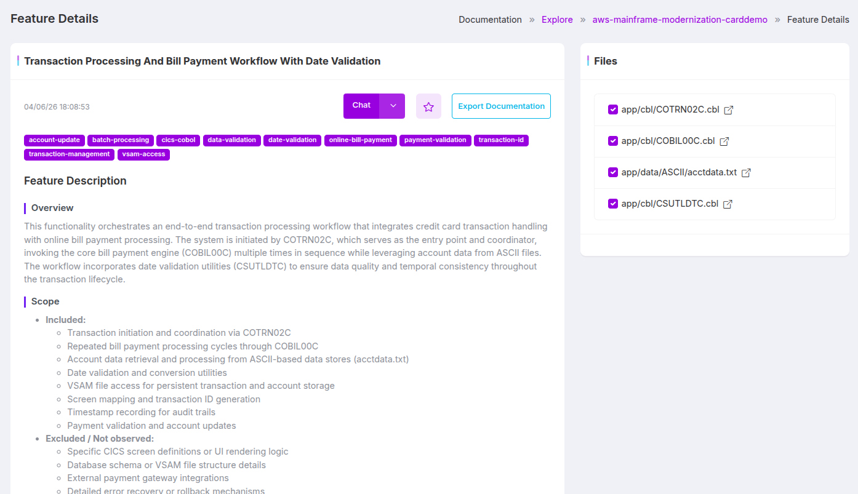The image size is (858, 494).
Task: Click the star favorite icon
Action: click(x=428, y=106)
